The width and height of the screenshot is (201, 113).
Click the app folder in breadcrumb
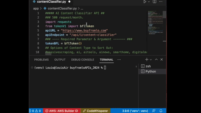[36, 8]
